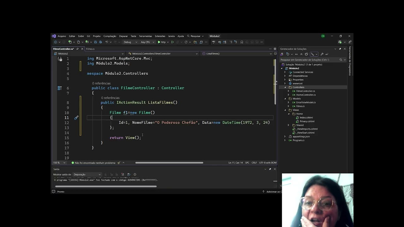404x227 pixels.
Task: Click the code editor horizontal scrollbar
Action: [169, 163]
